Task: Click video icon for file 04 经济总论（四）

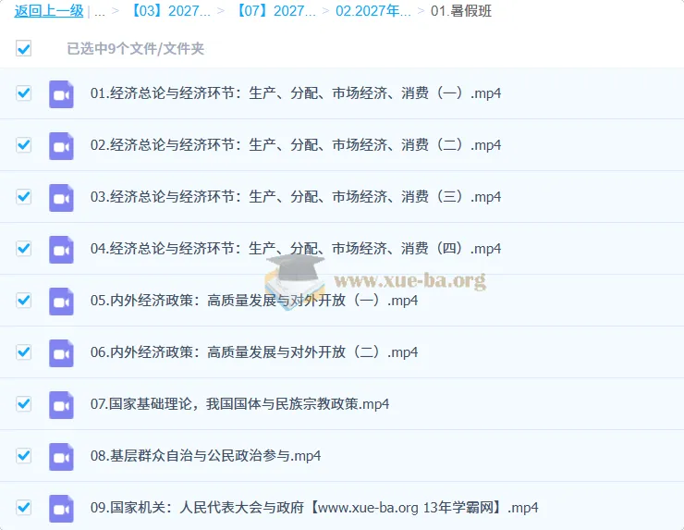Action: coord(61,250)
